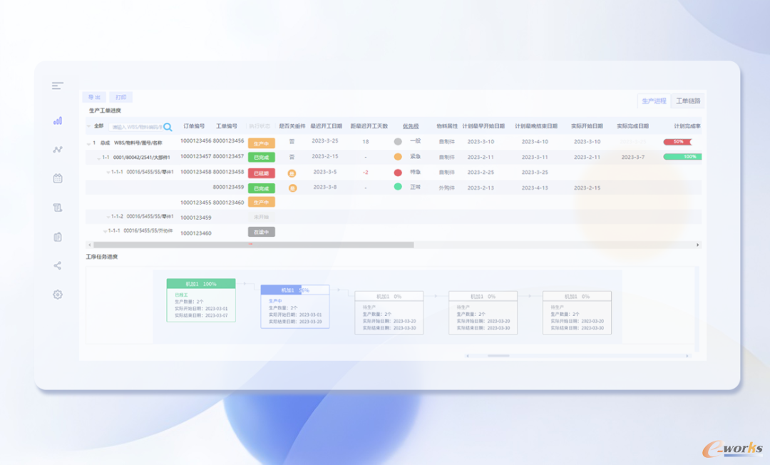
Task: Click work order number 8000123458
Action: 228,172
